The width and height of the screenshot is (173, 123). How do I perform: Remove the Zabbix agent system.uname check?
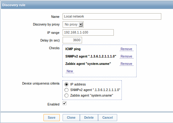point(126,64)
